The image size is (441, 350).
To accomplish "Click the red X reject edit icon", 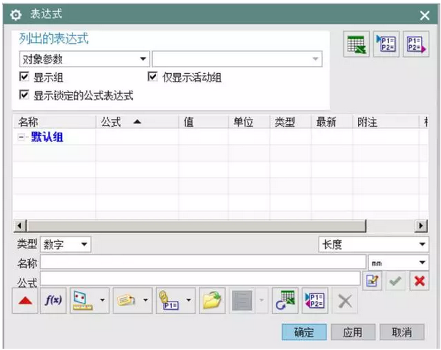I will (419, 280).
